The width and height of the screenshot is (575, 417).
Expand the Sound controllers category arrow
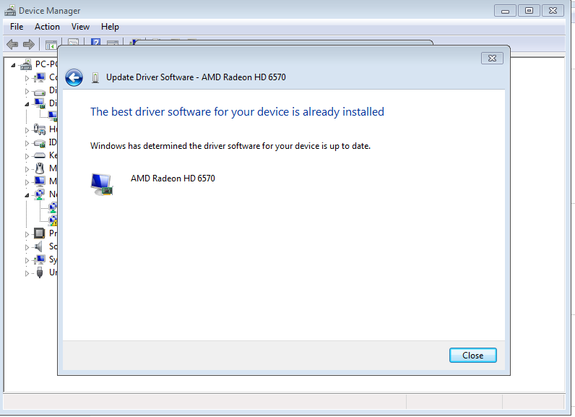27,247
